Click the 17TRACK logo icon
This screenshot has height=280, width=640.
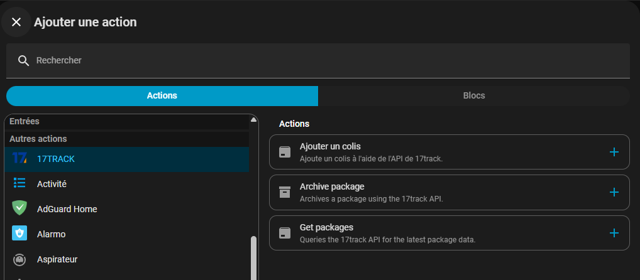[19, 159]
